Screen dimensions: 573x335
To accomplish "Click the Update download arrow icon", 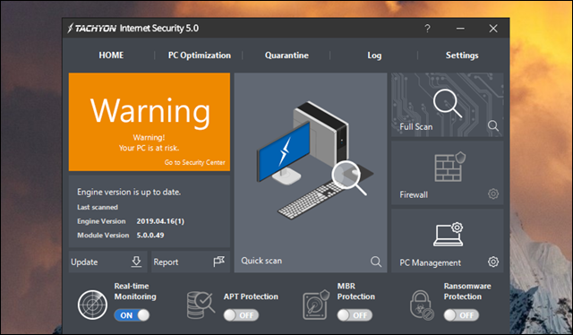I will (136, 262).
